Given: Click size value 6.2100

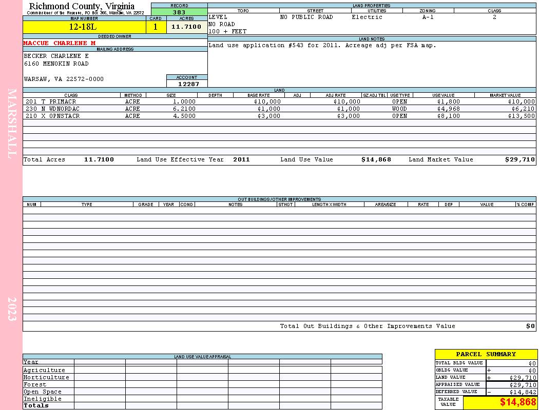Looking at the screenshot, I should [184, 109].
